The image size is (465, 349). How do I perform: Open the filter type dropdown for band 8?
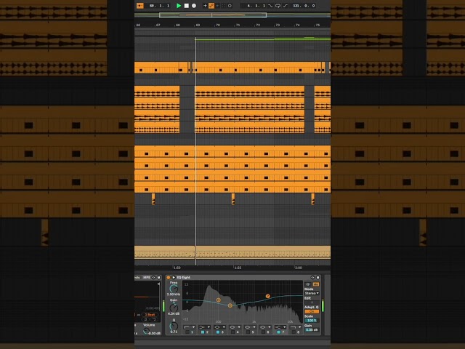pos(296,327)
